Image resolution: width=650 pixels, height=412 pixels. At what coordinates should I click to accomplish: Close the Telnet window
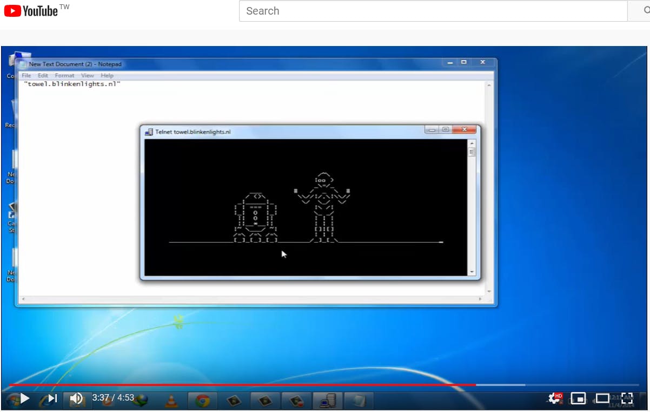(464, 129)
